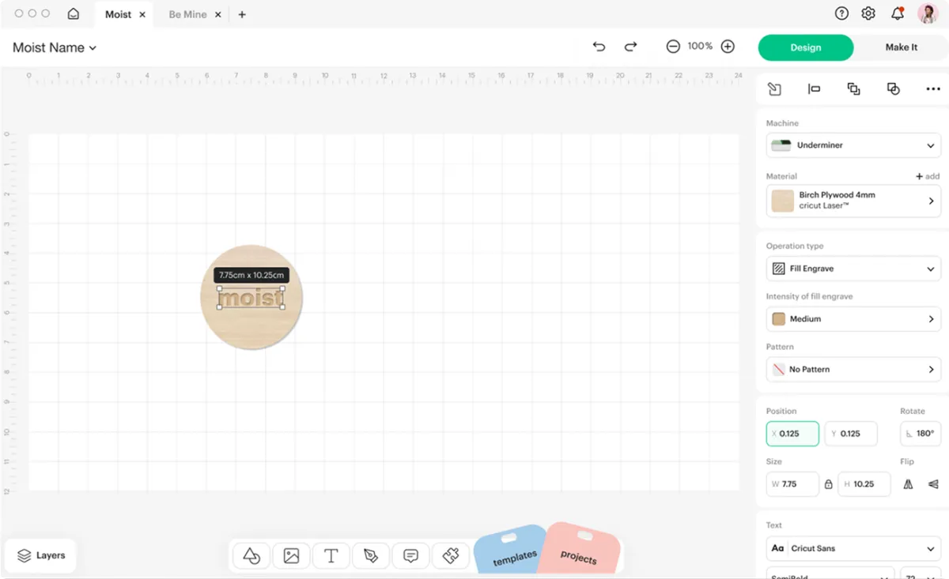Image resolution: width=949 pixels, height=579 pixels.
Task: Open the combine shapes icon
Action: click(x=894, y=89)
